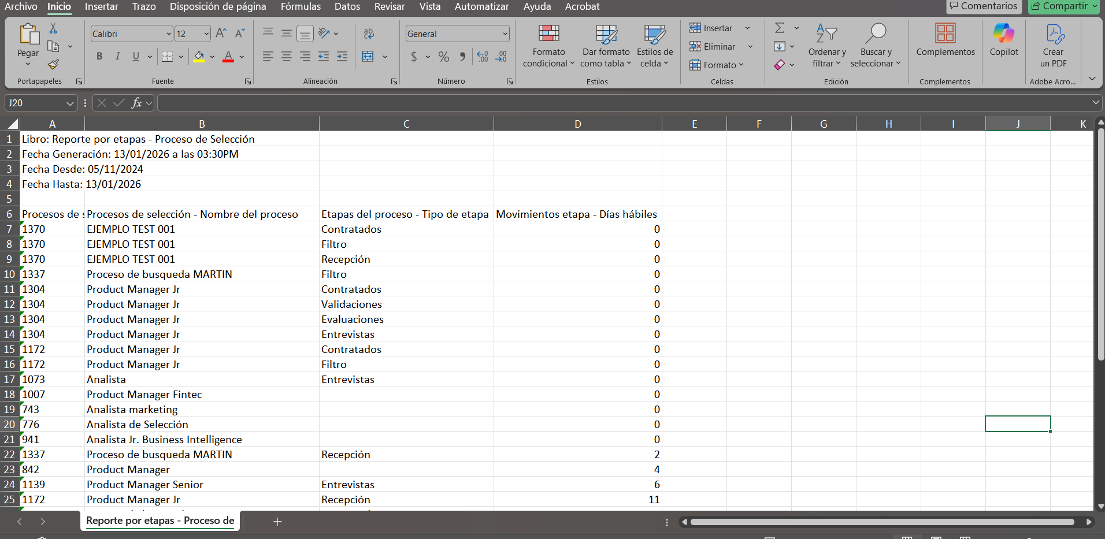
Task: Click the Complementos add-ins icon
Action: click(945, 40)
